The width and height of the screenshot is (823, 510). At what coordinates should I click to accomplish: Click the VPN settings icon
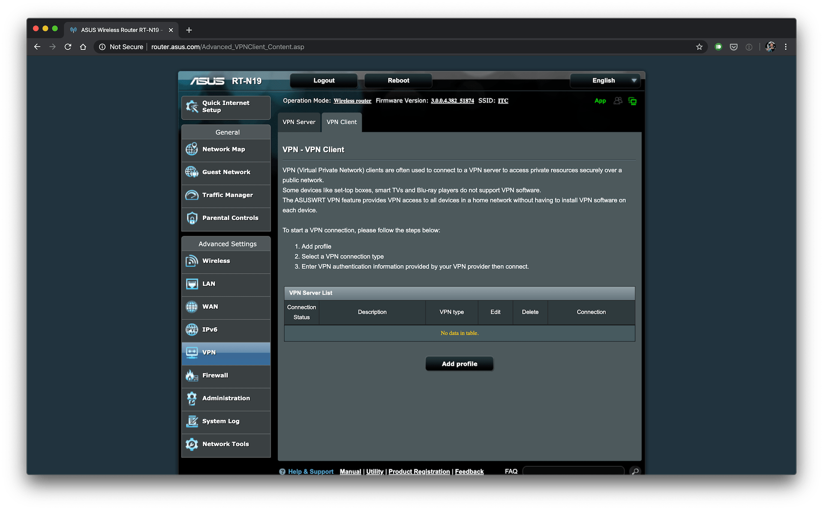click(193, 352)
